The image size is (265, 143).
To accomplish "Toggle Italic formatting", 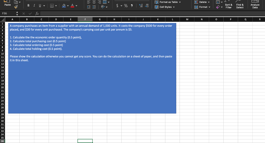I will point(34,6).
